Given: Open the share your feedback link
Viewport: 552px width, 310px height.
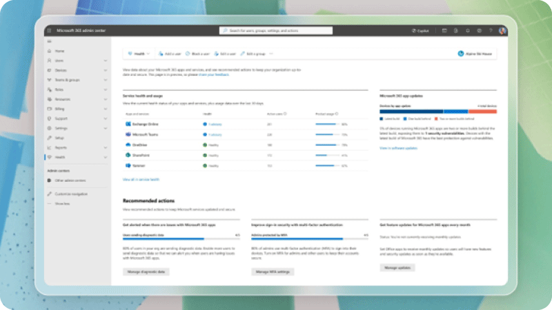Looking at the screenshot, I should [214, 74].
